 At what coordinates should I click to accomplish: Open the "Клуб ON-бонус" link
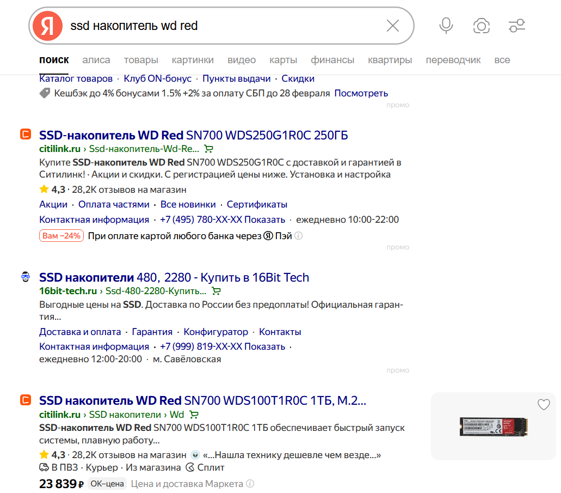coord(157,78)
